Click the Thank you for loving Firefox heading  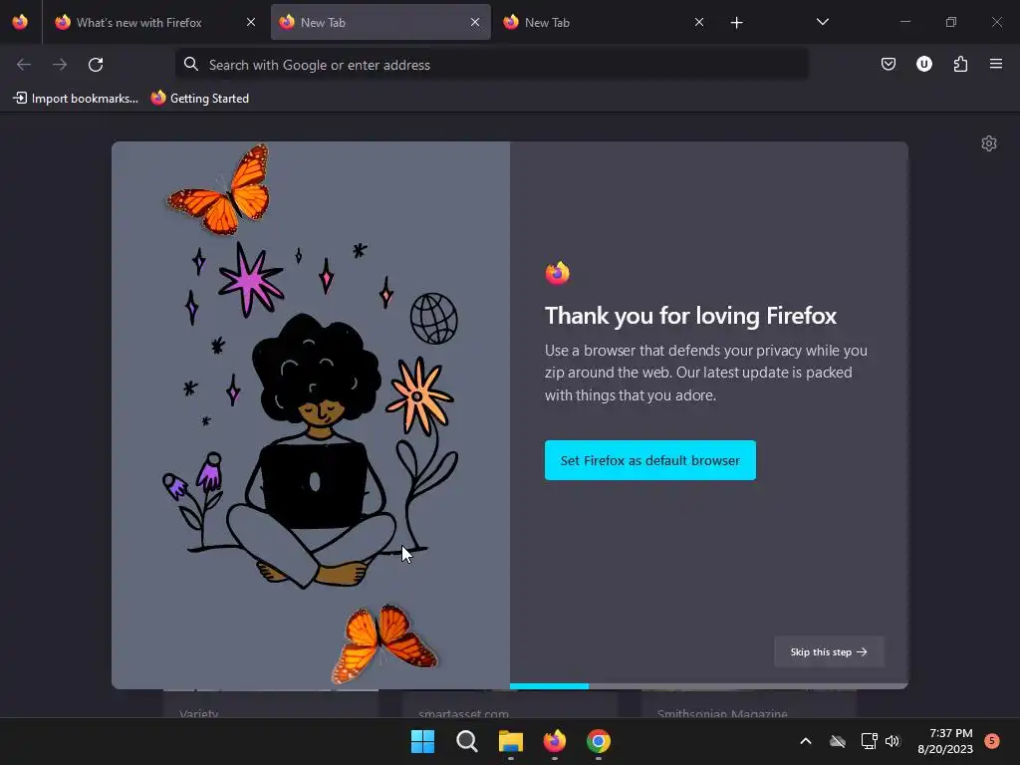[690, 316]
